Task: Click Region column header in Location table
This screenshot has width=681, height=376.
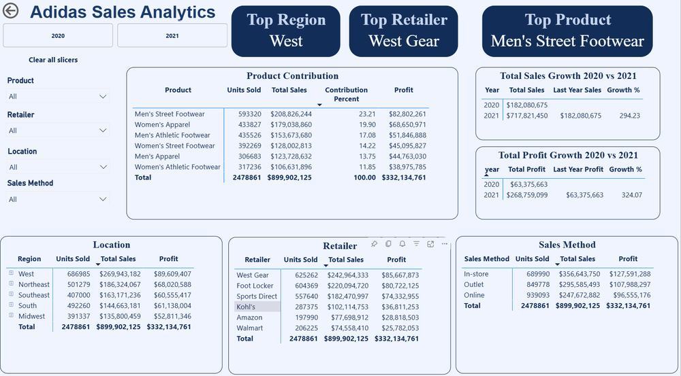Action: 29,258
